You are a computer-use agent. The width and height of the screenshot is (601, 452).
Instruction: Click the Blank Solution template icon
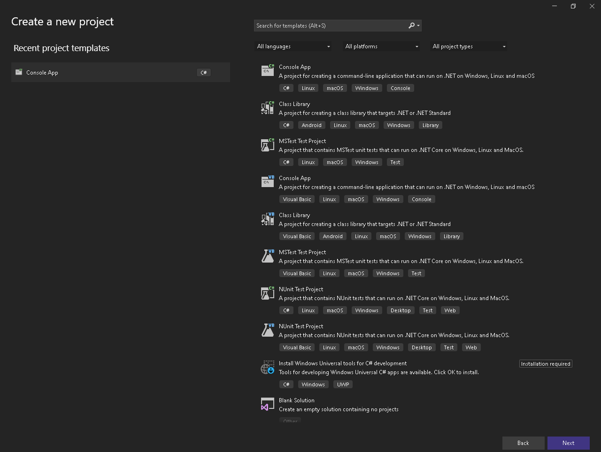268,404
